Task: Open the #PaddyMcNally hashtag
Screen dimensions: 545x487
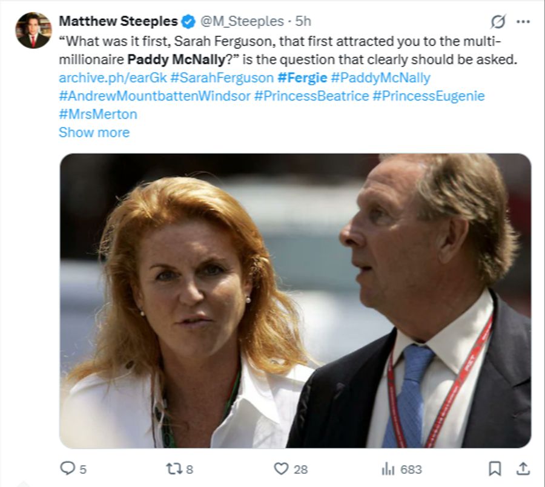Action: coord(381,77)
